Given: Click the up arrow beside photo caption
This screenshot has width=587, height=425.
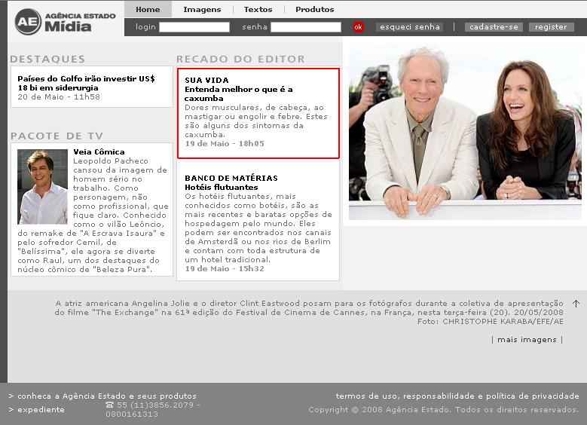Looking at the screenshot, I should (x=576, y=304).
